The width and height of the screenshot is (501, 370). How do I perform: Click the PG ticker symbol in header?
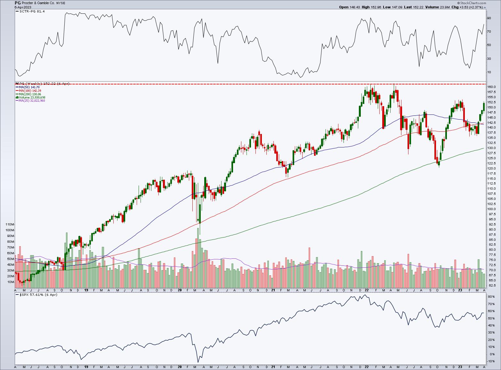[18, 3]
